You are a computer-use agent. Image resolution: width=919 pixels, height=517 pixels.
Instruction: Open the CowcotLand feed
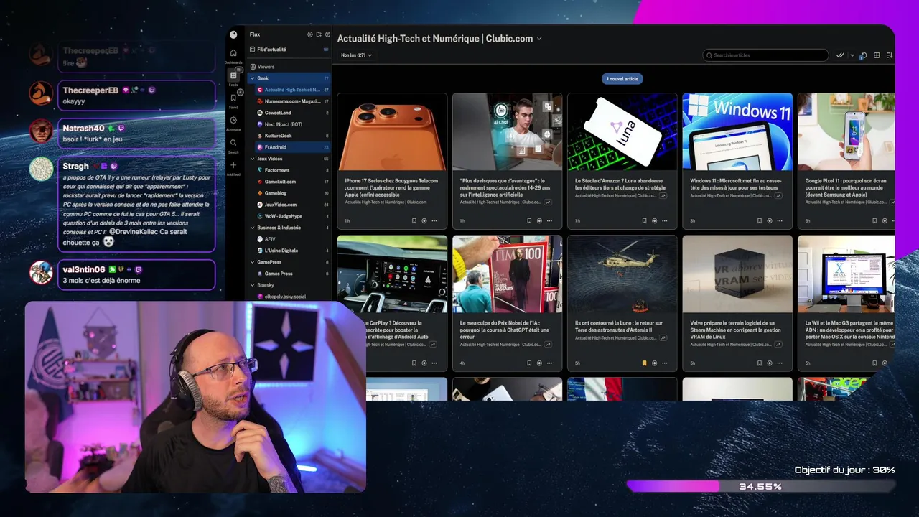pyautogui.click(x=293, y=113)
